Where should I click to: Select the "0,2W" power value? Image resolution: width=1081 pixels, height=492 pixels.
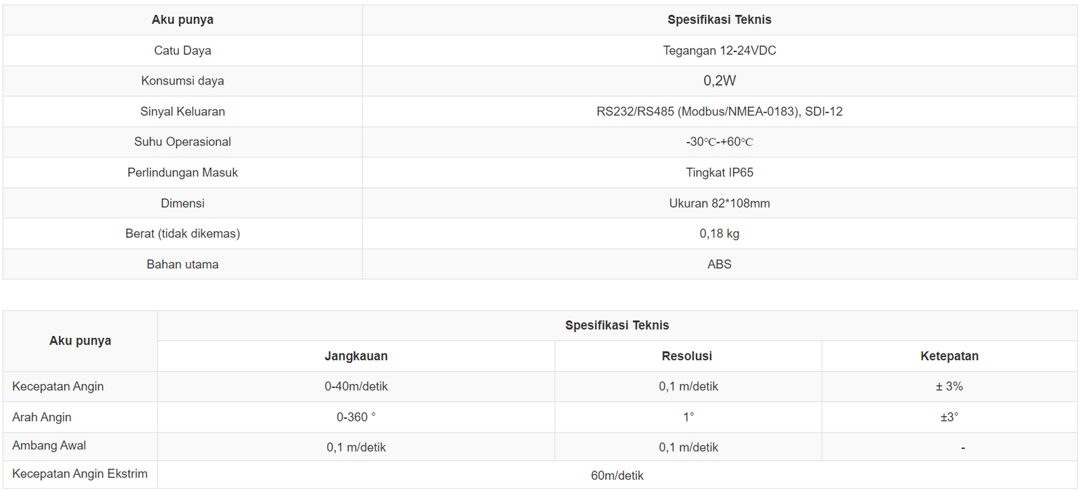[x=719, y=81]
